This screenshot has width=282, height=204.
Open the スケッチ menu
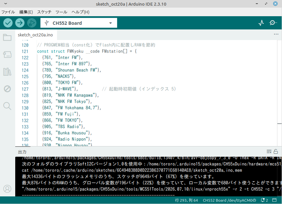tap(44, 12)
